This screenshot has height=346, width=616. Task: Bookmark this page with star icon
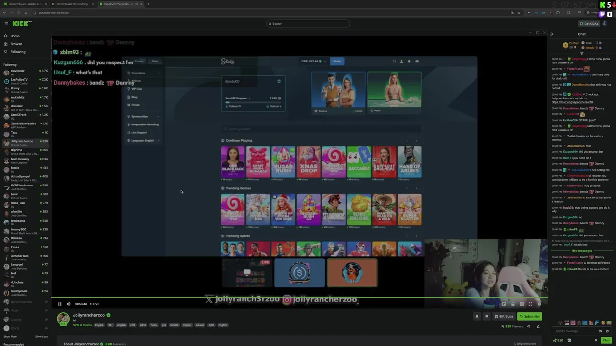pyautogui.click(x=519, y=12)
